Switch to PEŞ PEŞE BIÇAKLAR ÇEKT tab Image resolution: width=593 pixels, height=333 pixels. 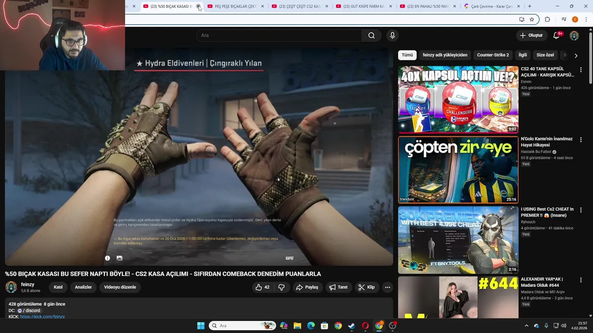[x=235, y=6]
